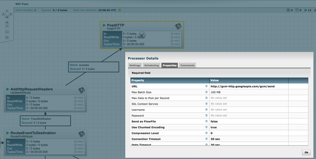316x159 pixels.
Task: Pan the canvas right with the navigation arrow
Action: [11, 14]
